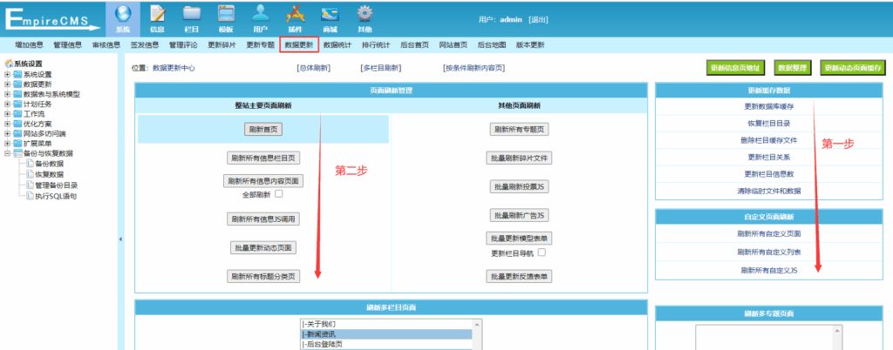893x350 pixels.
Task: Enable the 全部刷新 checkbox
Action: [279, 194]
